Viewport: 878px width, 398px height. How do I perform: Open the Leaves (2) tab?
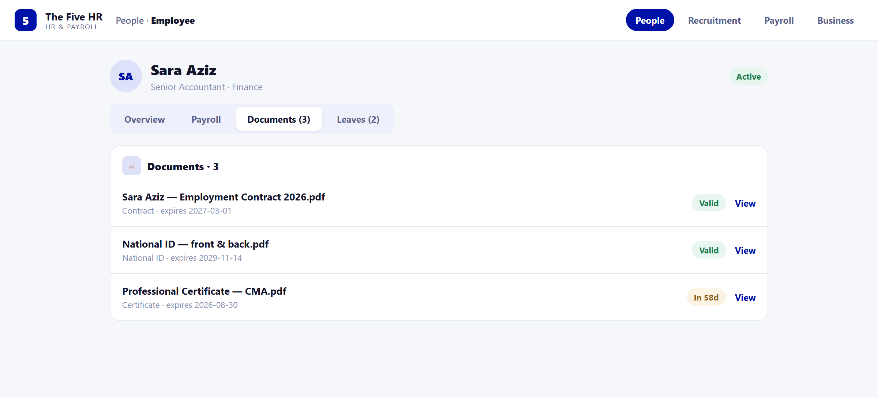pos(358,119)
